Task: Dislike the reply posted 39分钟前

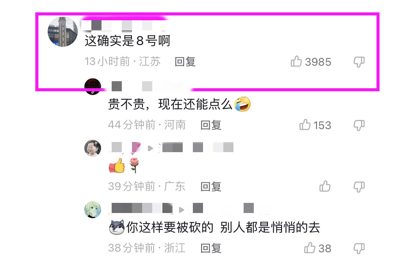Action: 359,187
